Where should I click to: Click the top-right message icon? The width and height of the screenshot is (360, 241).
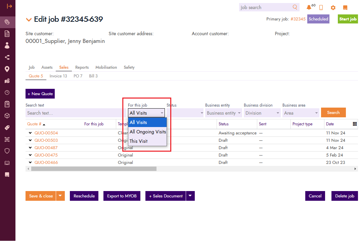point(345,8)
